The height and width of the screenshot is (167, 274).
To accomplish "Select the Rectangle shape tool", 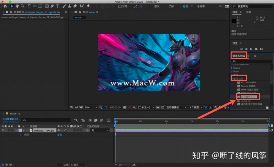I will pyautogui.click(x=47, y=6).
